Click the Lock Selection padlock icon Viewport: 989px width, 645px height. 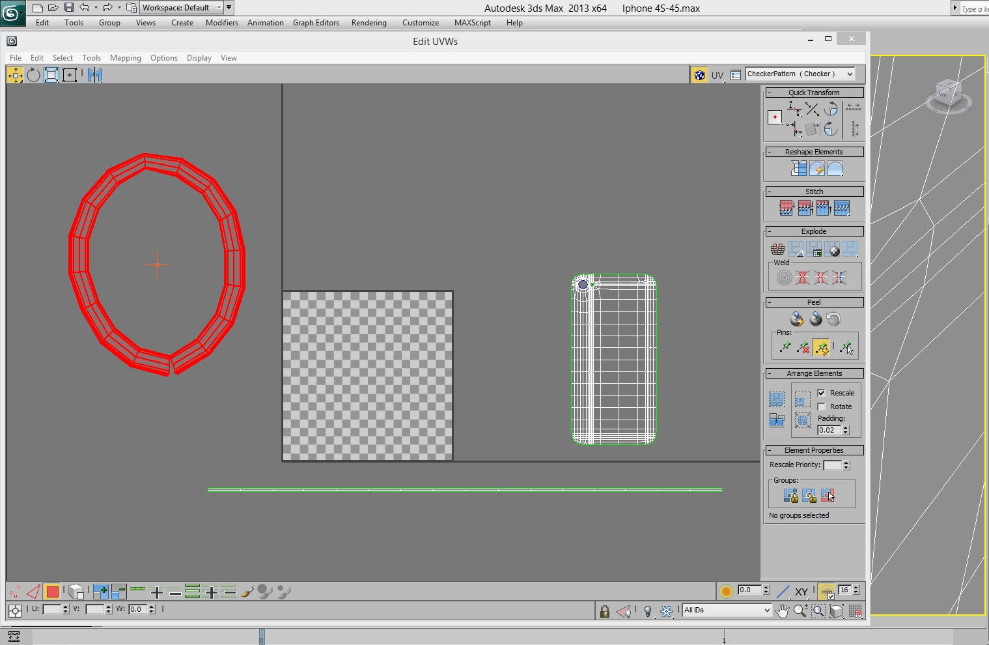(604, 611)
